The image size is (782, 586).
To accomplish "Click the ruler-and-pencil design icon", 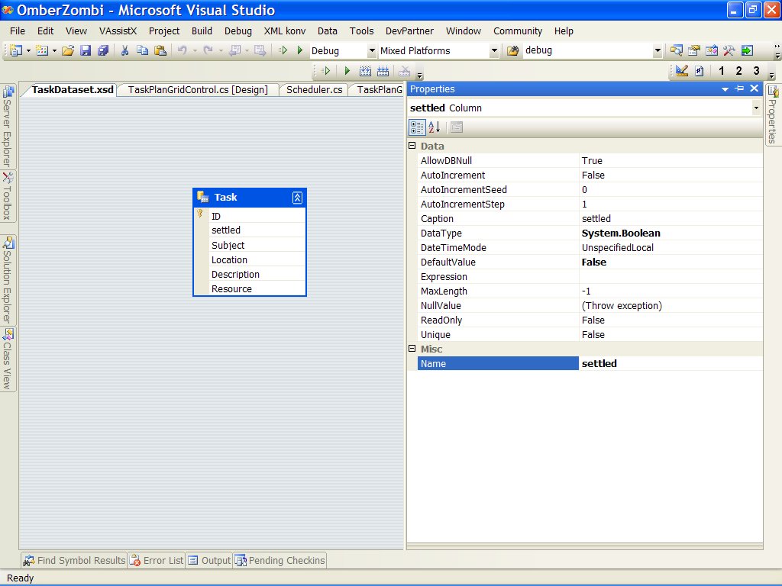I will click(x=682, y=71).
